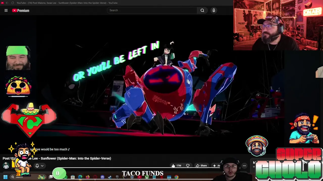Share the Sunflower video
The image size is (323, 181).
pos(201,166)
